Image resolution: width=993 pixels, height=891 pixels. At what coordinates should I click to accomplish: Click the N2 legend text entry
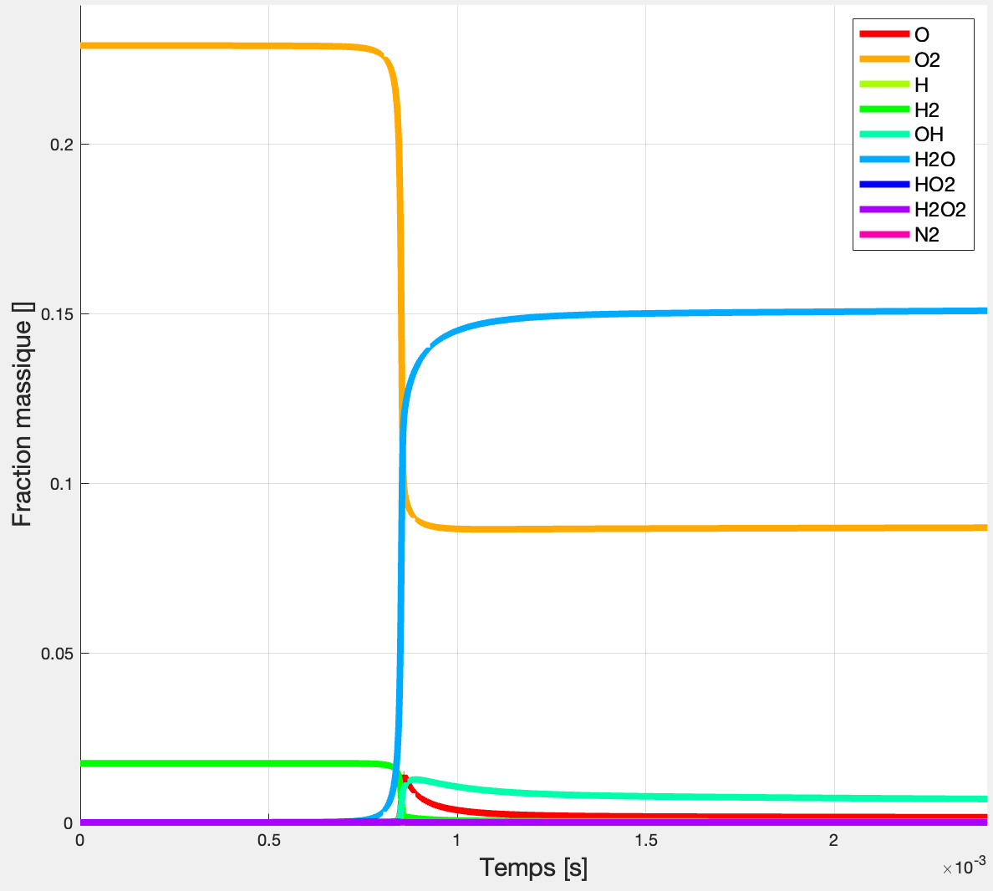click(927, 235)
